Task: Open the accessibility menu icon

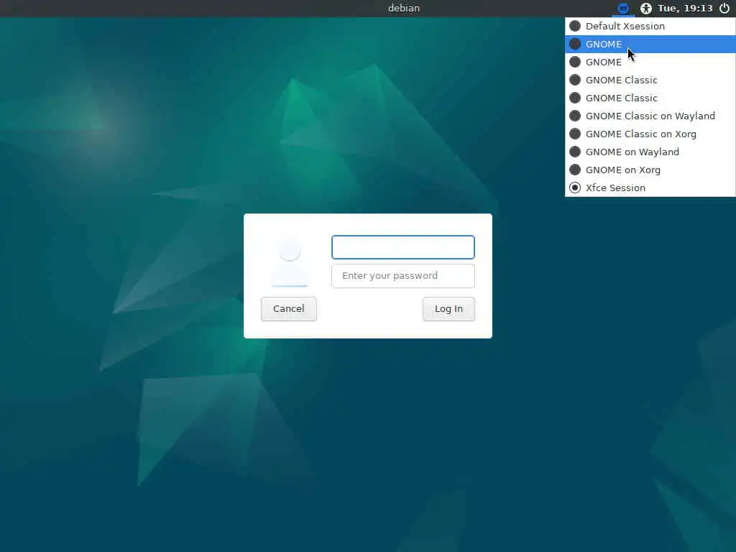Action: [x=646, y=9]
